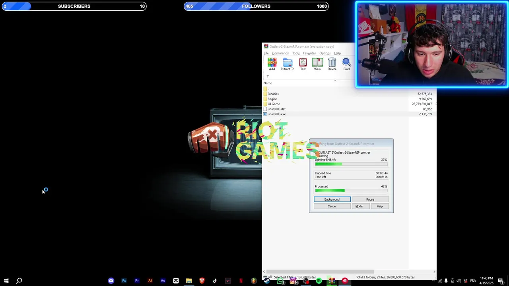Click the scroll right arrow of file list

click(x=434, y=272)
